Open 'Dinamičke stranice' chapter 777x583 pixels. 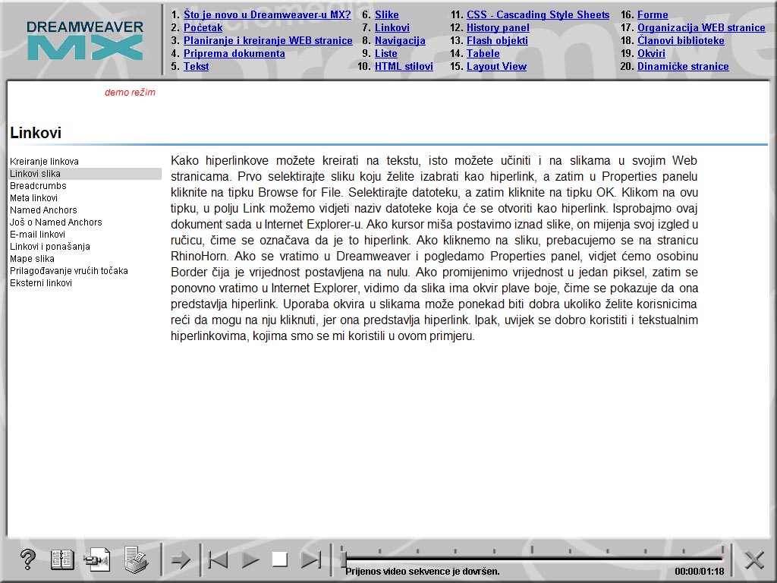[x=681, y=66]
